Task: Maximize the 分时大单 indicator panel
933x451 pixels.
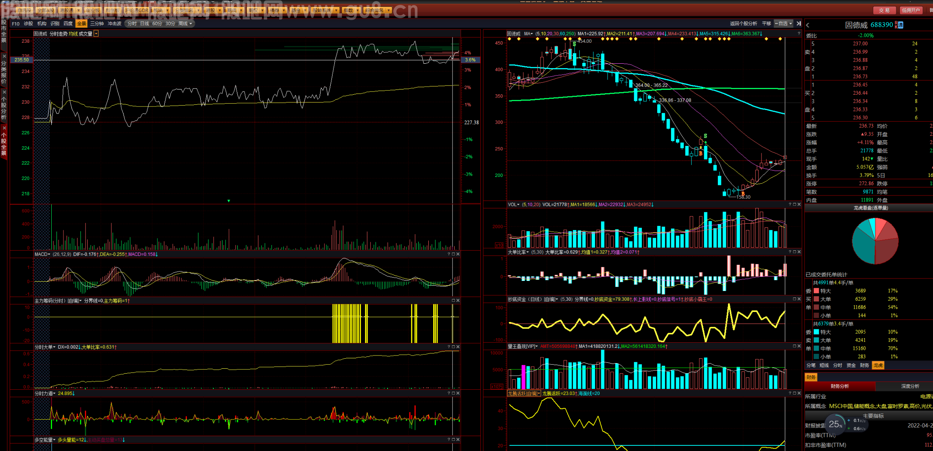Action: point(453,347)
